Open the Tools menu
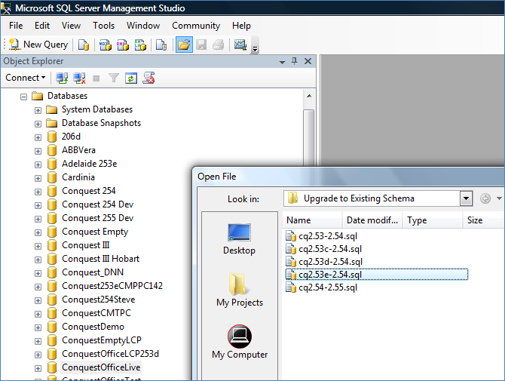 [103, 26]
